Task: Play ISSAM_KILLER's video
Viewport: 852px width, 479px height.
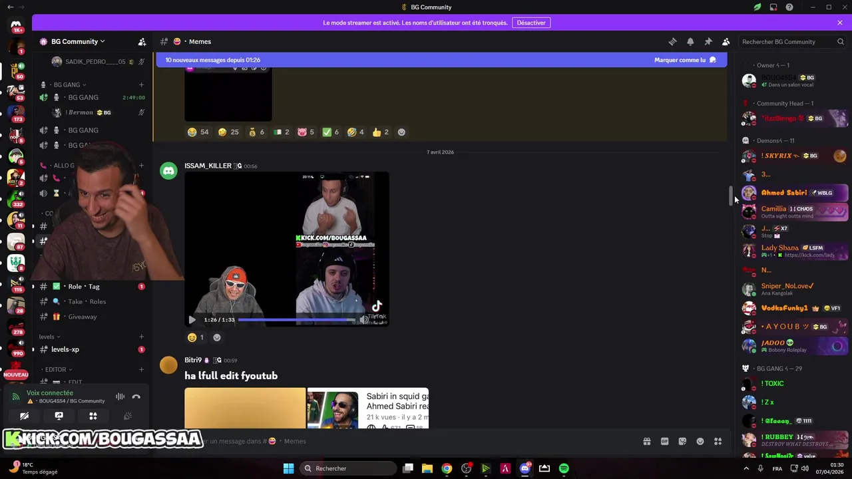Action: tap(192, 320)
